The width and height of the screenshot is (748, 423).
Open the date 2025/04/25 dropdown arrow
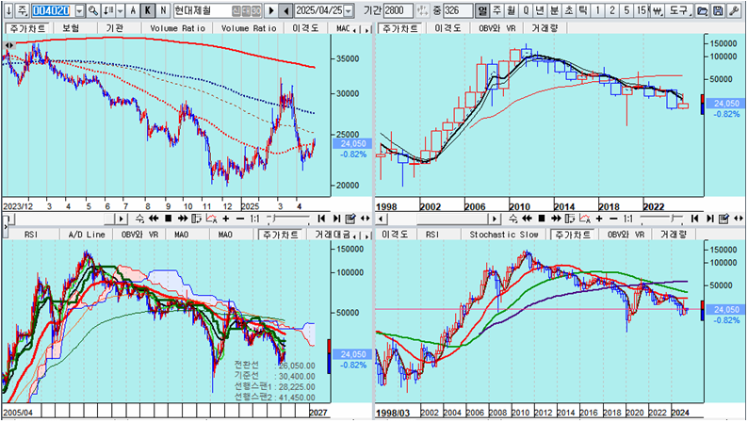(349, 10)
